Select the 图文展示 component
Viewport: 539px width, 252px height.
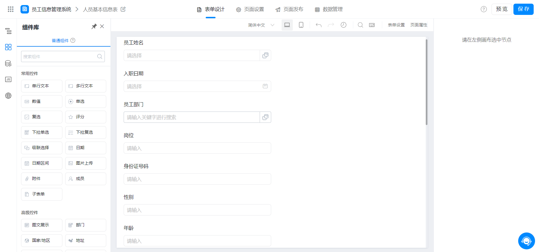tap(42, 225)
